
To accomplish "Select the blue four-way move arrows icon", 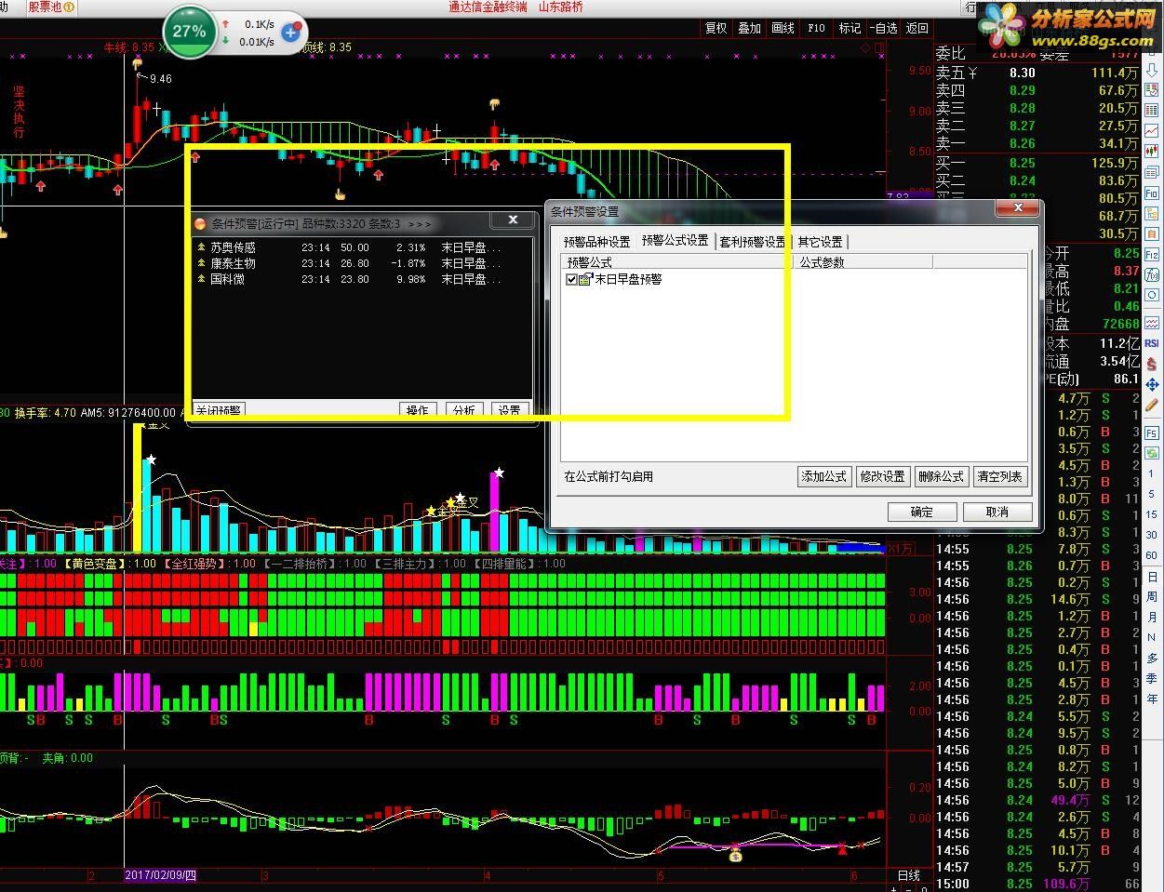I will pyautogui.click(x=1152, y=384).
